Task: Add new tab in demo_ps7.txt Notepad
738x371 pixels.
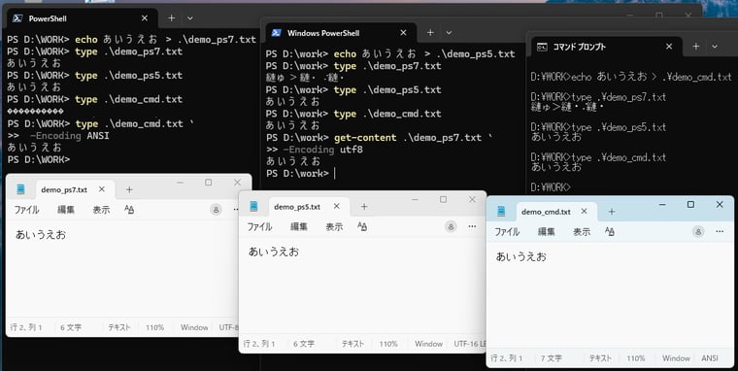Action: [x=129, y=189]
